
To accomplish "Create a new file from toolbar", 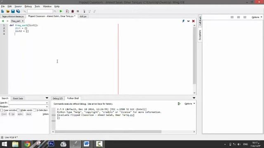I will 2,11.
